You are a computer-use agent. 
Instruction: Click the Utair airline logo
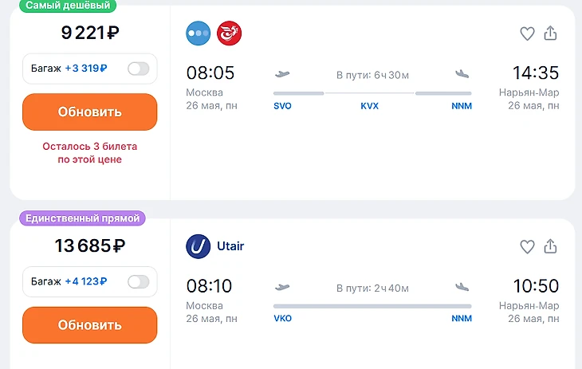[x=199, y=246]
